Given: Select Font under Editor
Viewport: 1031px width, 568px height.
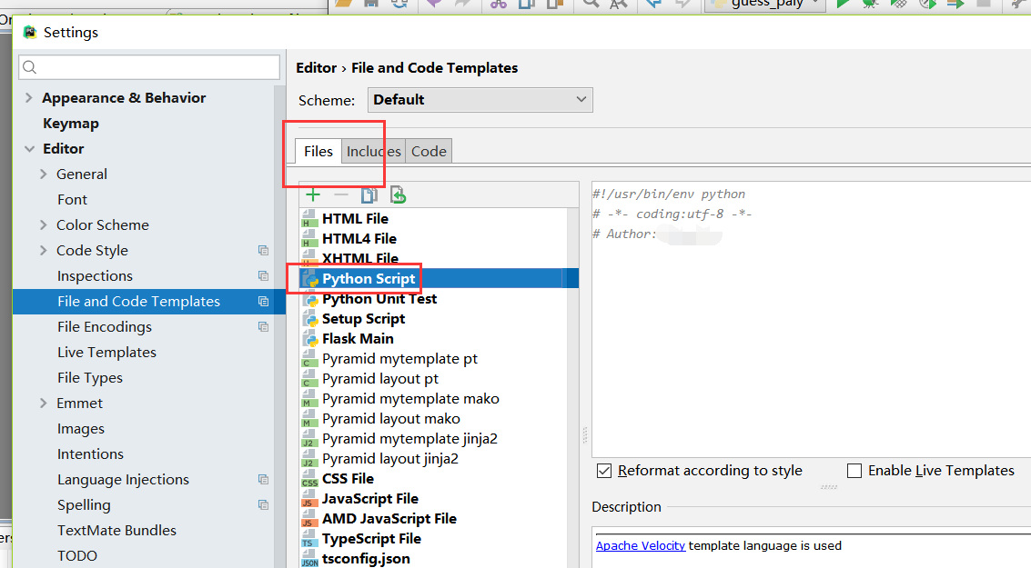Looking at the screenshot, I should point(72,200).
